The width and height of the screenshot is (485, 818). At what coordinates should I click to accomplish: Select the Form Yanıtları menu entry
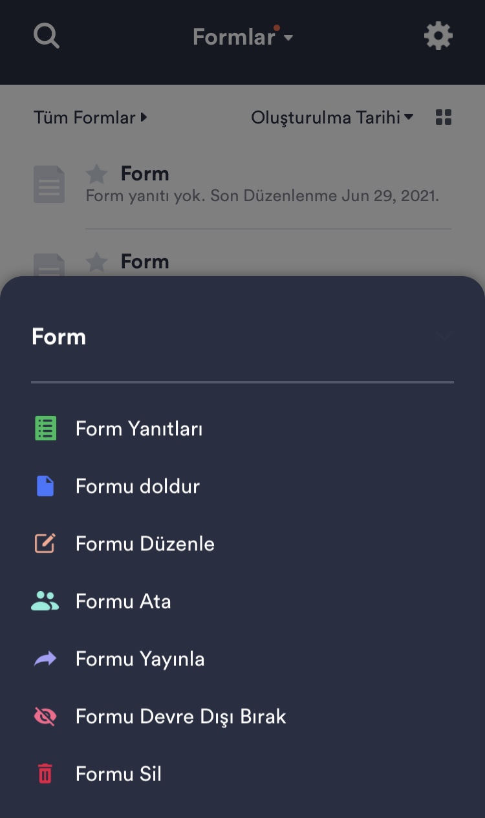[x=139, y=429]
